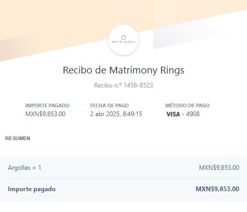Image resolution: width=247 pixels, height=212 pixels.
Task: Click the bold 'Importe pagado' total label
Action: (32, 189)
